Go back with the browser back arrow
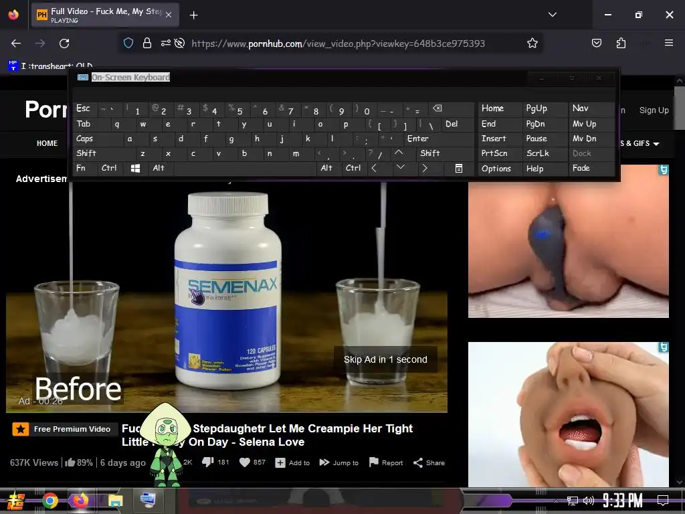This screenshot has height=514, width=685. (16, 44)
